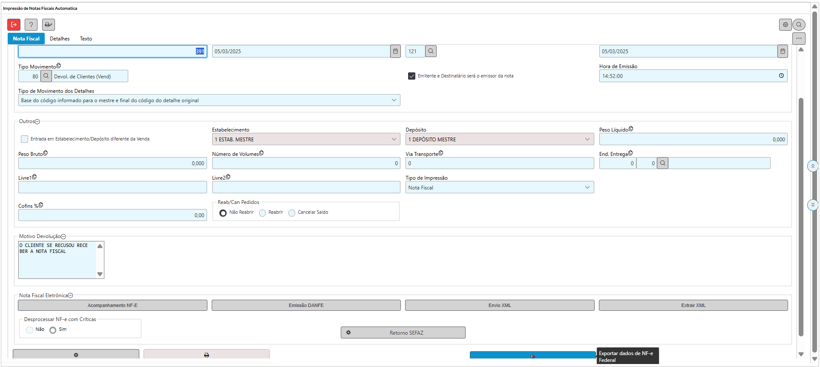Click the End. Entrega search icon

coord(662,163)
